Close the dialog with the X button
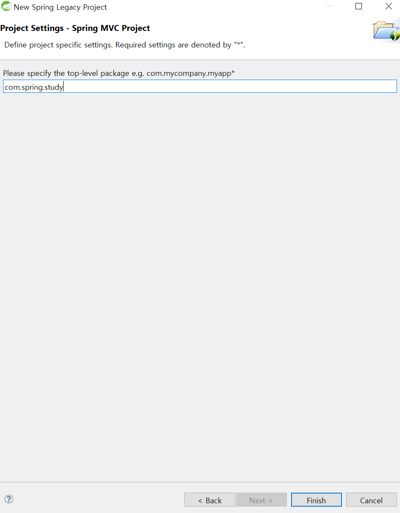The image size is (400, 513). click(x=389, y=6)
